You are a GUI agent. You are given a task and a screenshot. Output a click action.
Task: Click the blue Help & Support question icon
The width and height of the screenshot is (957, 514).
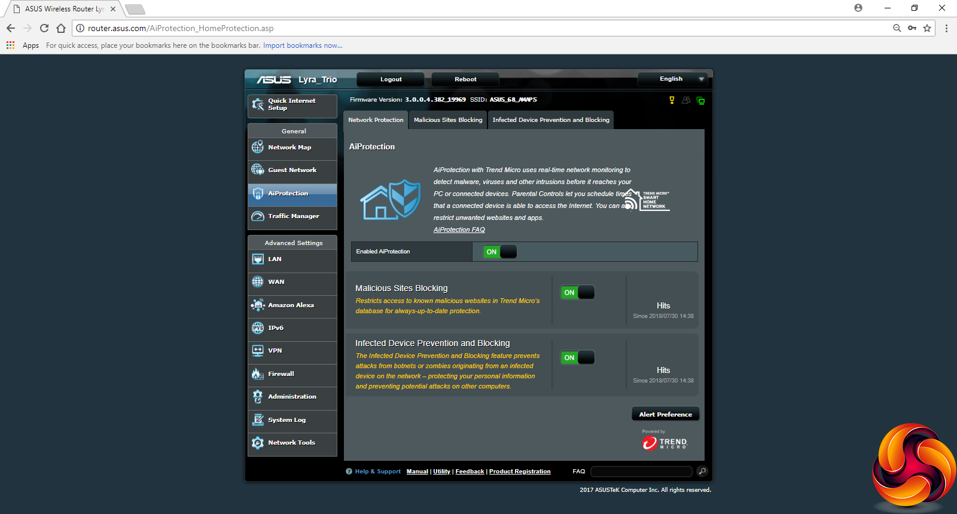[x=349, y=472]
